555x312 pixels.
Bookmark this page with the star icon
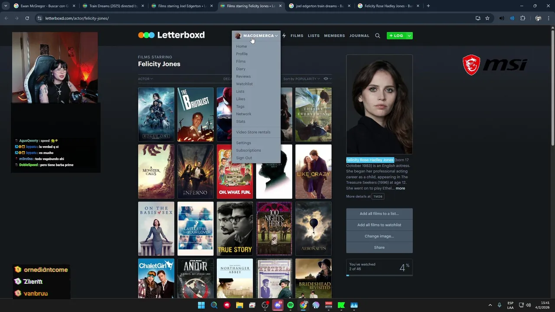(x=487, y=18)
